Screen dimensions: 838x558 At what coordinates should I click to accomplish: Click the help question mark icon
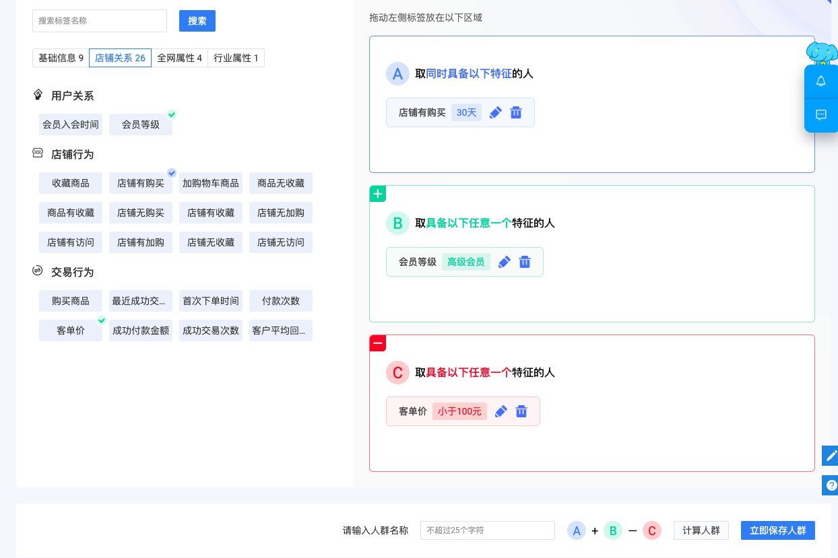(831, 485)
